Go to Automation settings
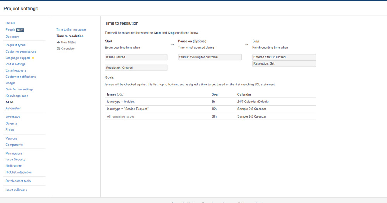Viewport: 387px width, 203px height. (x=13, y=108)
